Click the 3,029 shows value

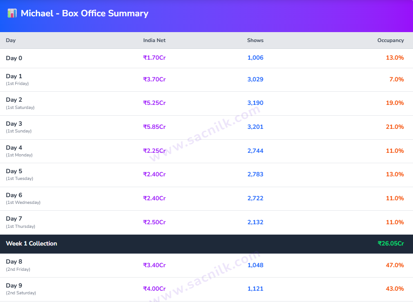pyautogui.click(x=255, y=79)
